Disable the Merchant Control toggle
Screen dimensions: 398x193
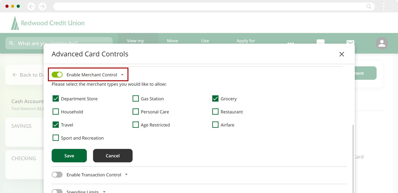(x=57, y=75)
